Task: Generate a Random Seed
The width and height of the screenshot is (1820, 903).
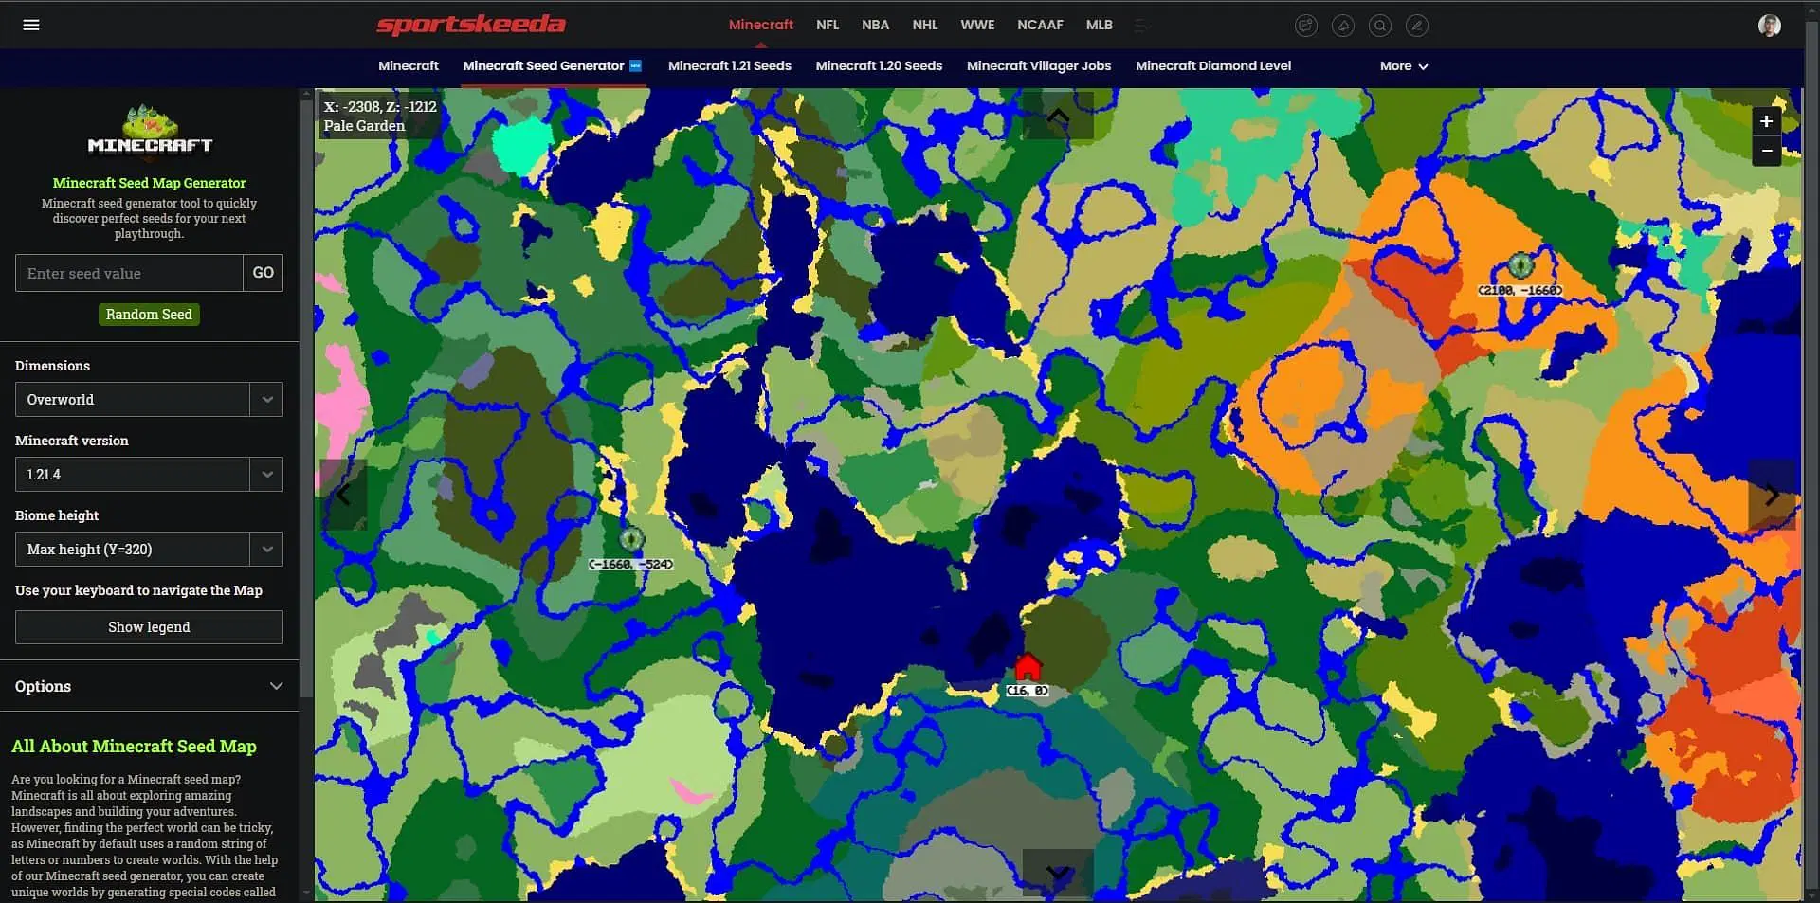Action: [149, 315]
